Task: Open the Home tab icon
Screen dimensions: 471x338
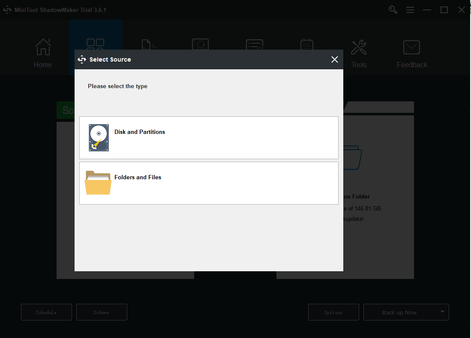Action: point(42,47)
